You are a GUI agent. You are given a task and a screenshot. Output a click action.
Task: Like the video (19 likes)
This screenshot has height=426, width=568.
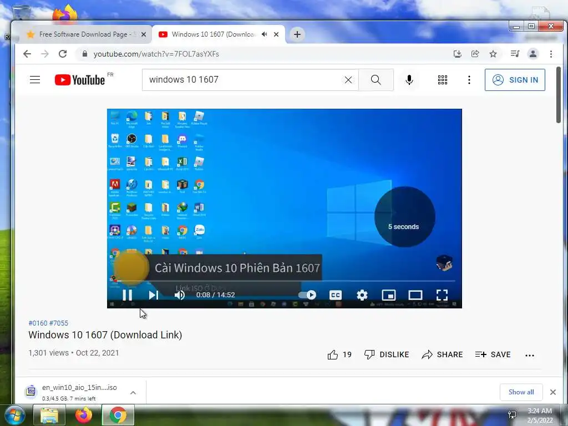[339, 354]
